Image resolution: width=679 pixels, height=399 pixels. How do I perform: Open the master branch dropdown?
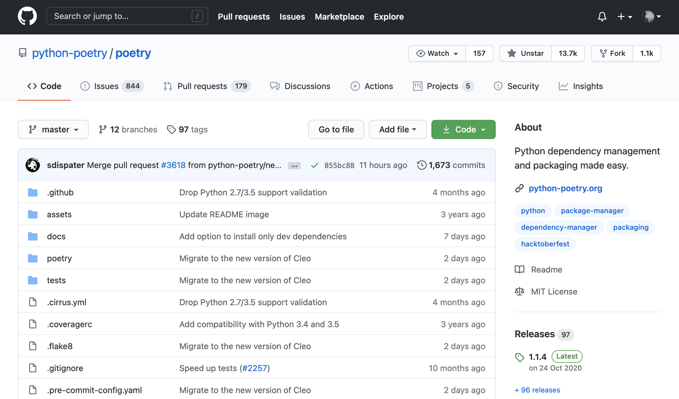pyautogui.click(x=53, y=130)
